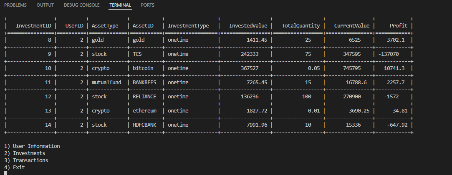
Task: Click current value 6525
Action: (355, 40)
